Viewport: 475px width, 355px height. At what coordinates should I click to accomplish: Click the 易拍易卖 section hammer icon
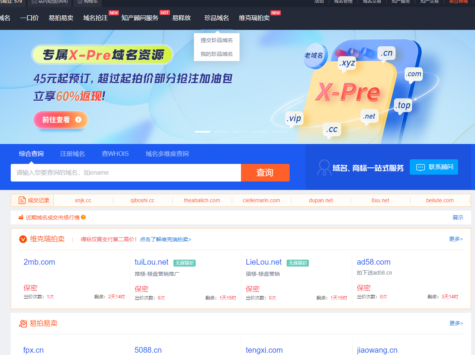click(x=23, y=324)
